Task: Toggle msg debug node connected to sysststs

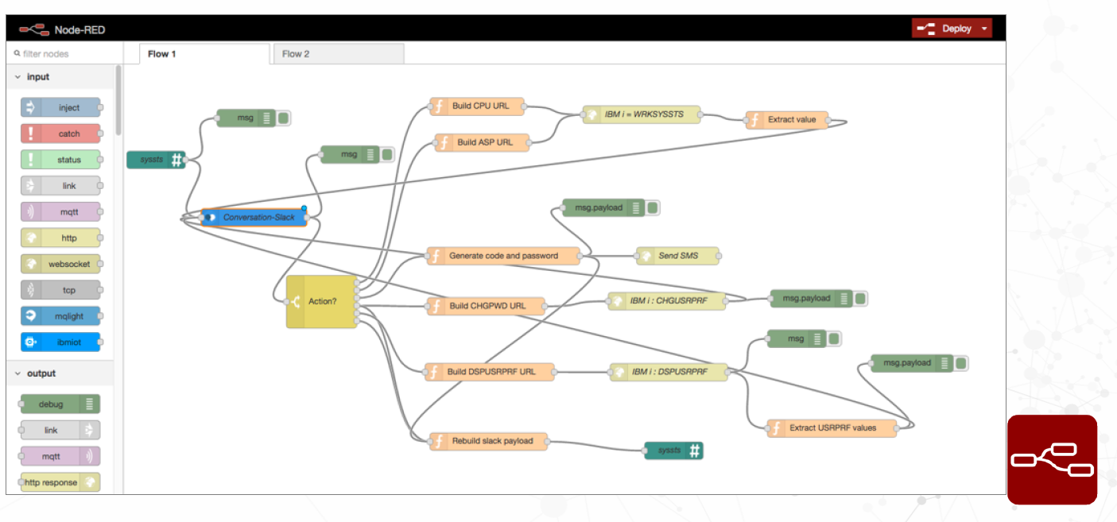Action: [284, 118]
